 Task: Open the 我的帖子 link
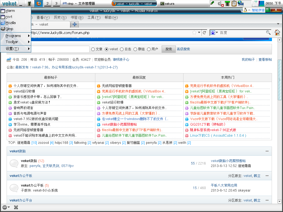coord(248,60)
